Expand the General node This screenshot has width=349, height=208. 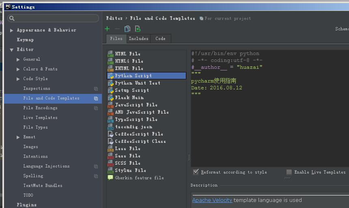click(x=18, y=59)
